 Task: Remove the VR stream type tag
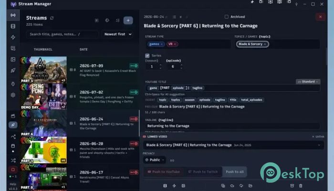(x=175, y=44)
